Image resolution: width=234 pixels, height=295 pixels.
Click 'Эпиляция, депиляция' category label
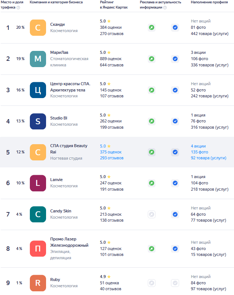61,255
